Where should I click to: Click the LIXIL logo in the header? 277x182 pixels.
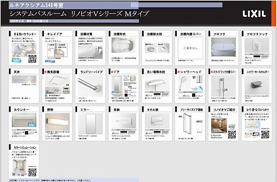point(254,14)
